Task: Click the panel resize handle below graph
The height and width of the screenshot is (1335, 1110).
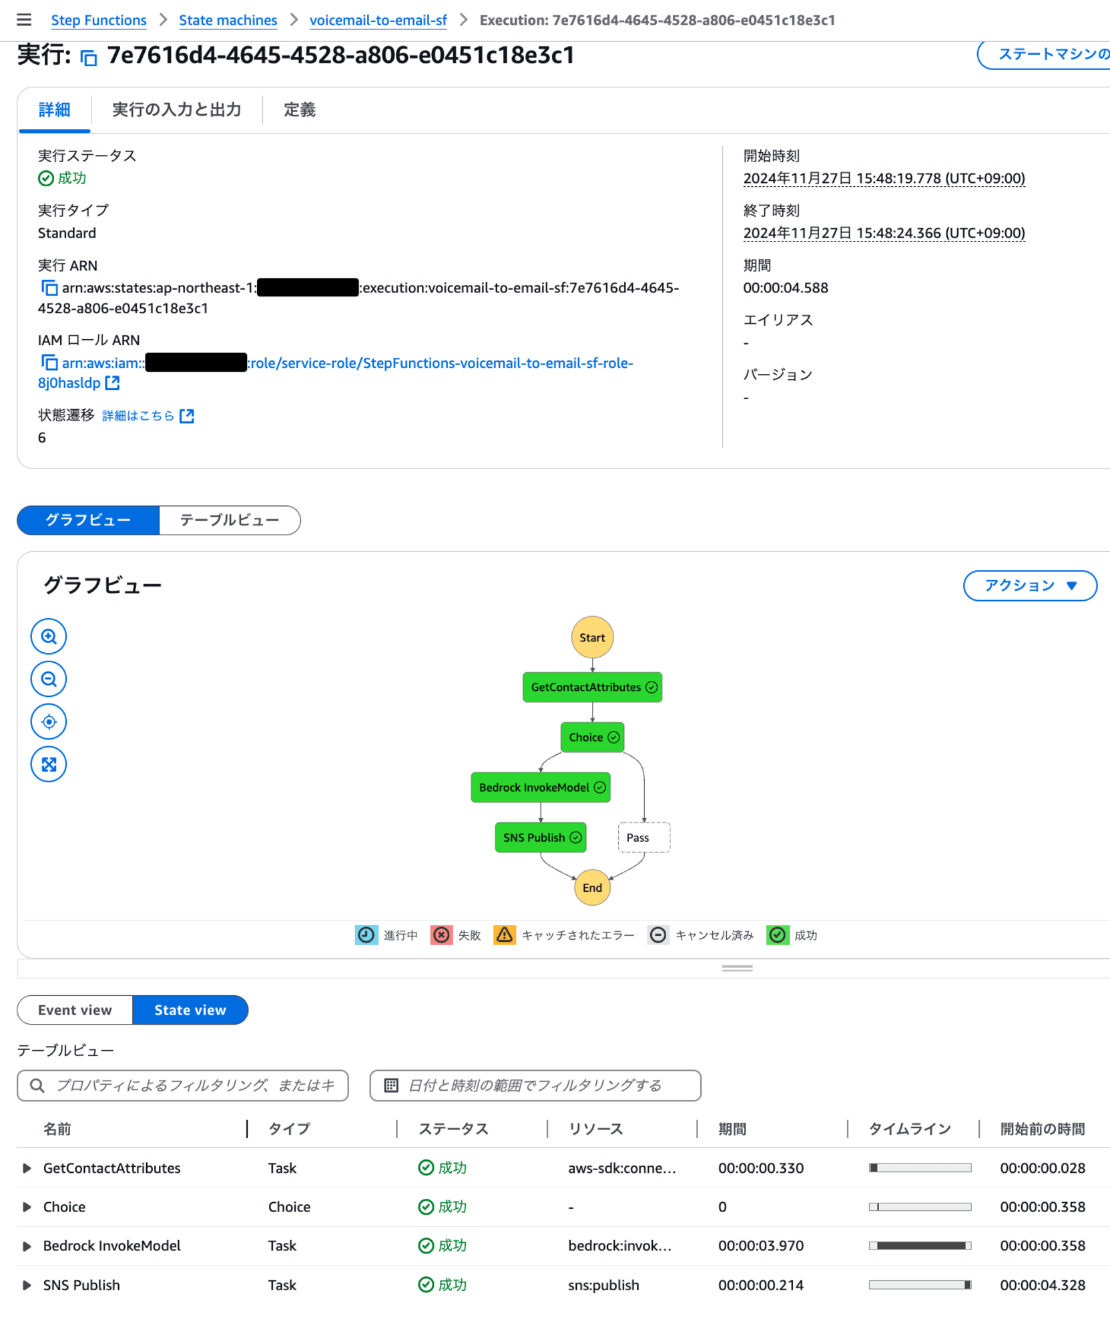Action: pos(737,968)
